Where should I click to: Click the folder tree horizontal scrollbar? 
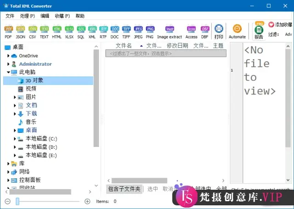click(x=40, y=192)
